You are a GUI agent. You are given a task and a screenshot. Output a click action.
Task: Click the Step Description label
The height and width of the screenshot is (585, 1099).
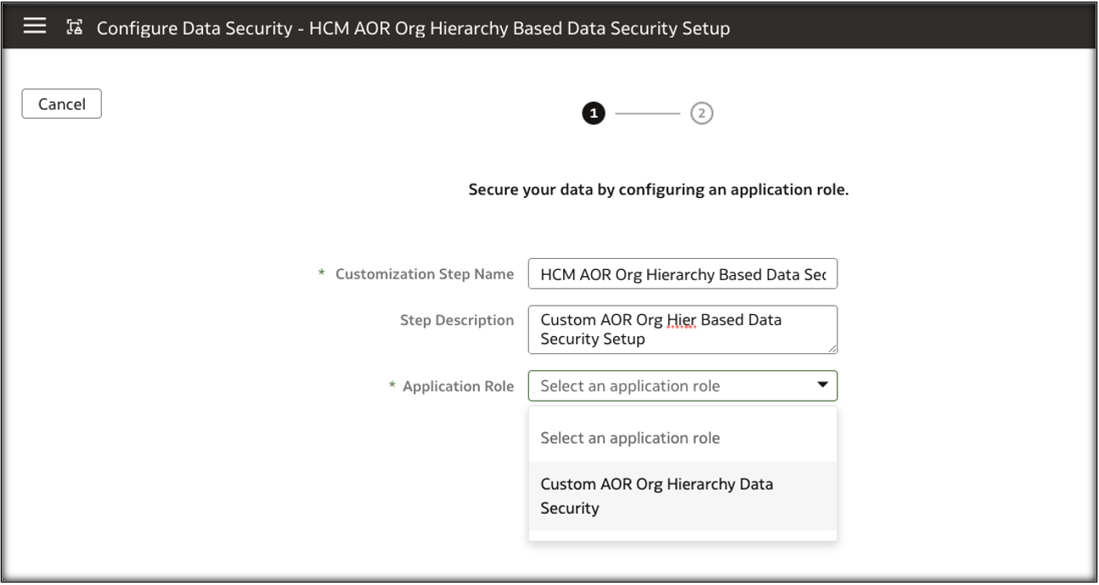pos(456,320)
